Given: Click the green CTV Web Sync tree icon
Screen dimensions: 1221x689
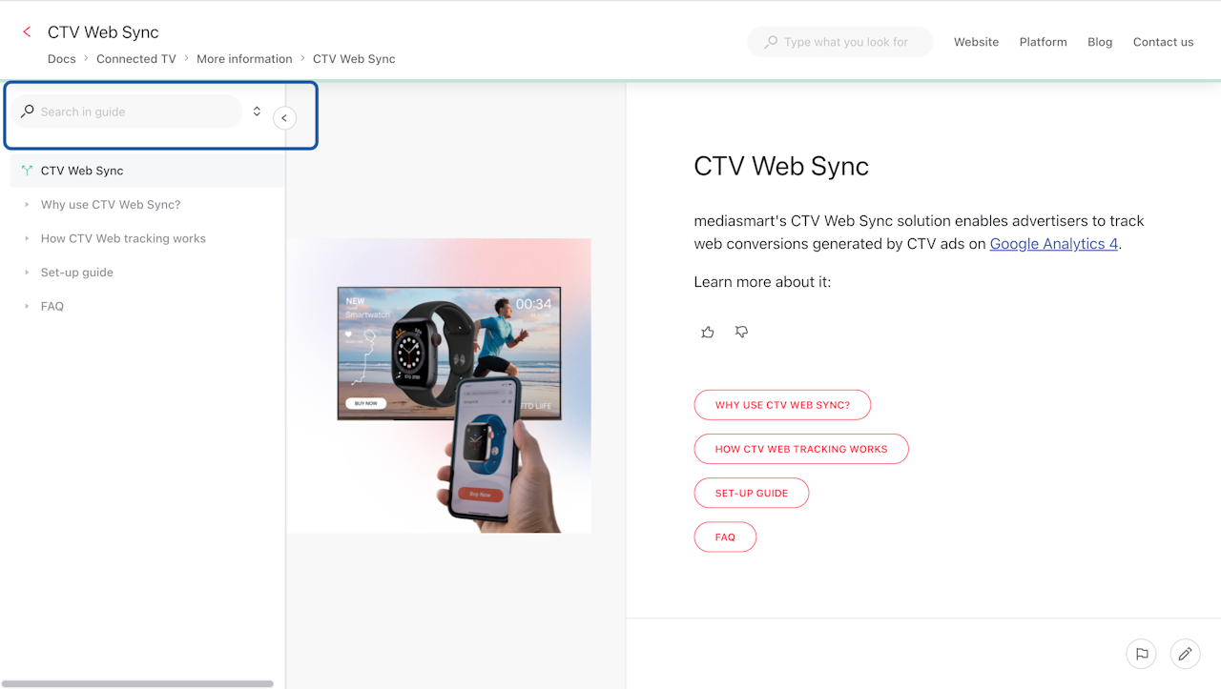Looking at the screenshot, I should 27,171.
